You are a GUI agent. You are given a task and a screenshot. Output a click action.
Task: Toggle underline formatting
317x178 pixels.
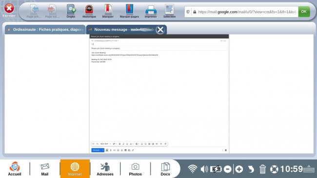[127, 144]
